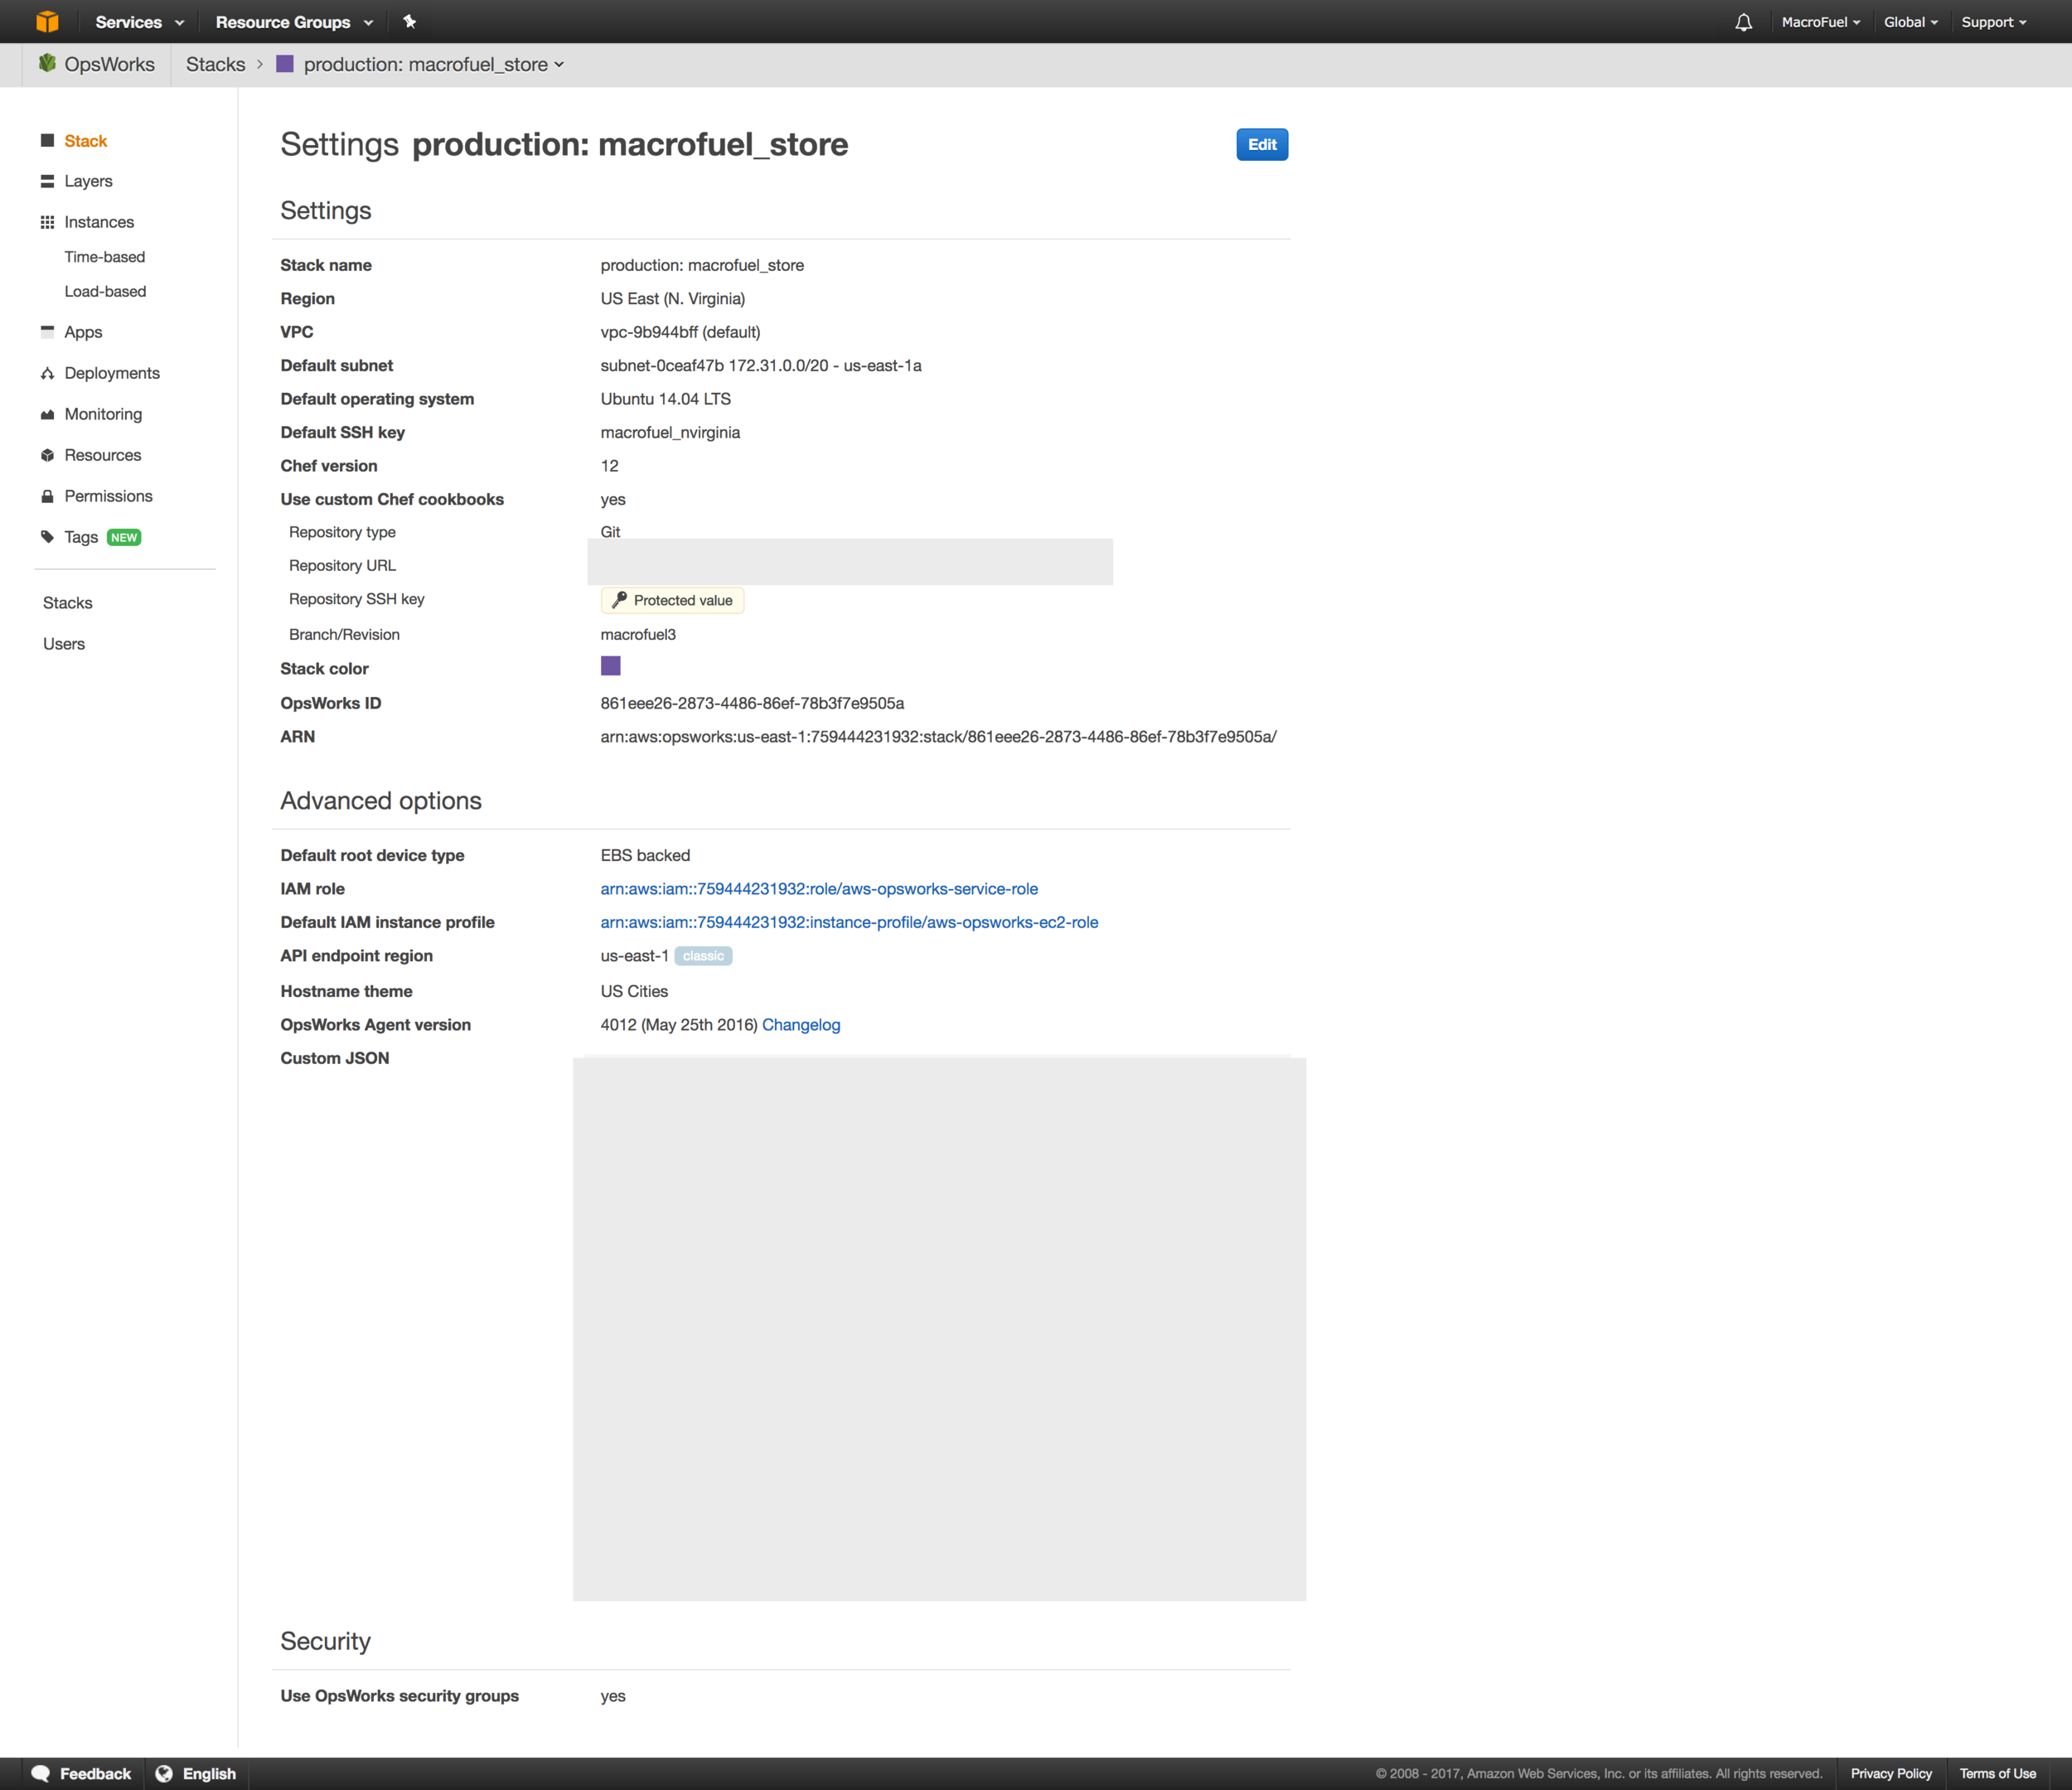The height and width of the screenshot is (1790, 2072).
Task: Click the Tags icon in sidebar
Action: coord(47,537)
